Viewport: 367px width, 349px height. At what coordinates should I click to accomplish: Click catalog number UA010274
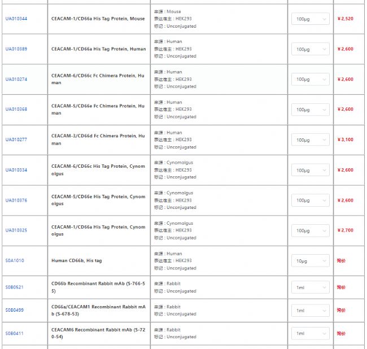pos(16,79)
